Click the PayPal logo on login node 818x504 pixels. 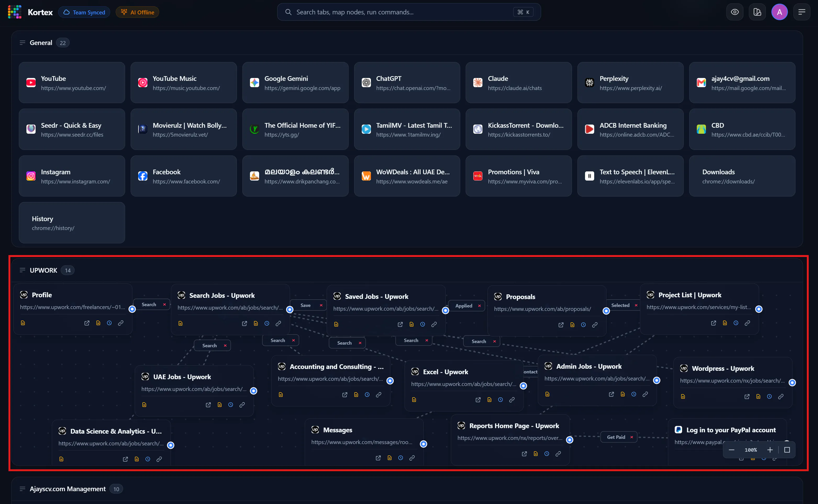[678, 430]
